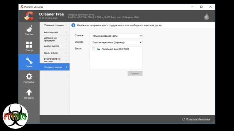
Task: Click Проверить обновления link
Action: [x=198, y=119]
